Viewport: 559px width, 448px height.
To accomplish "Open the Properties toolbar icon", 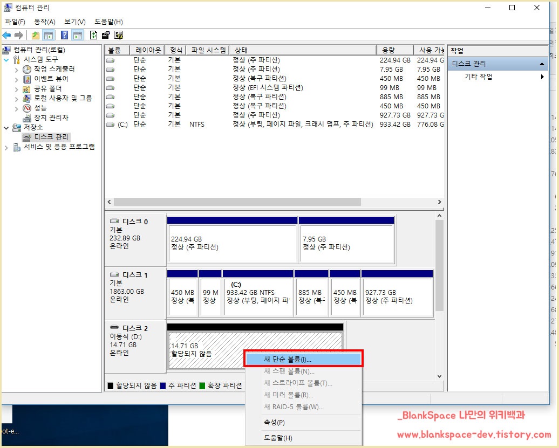I will pyautogui.click(x=106, y=35).
